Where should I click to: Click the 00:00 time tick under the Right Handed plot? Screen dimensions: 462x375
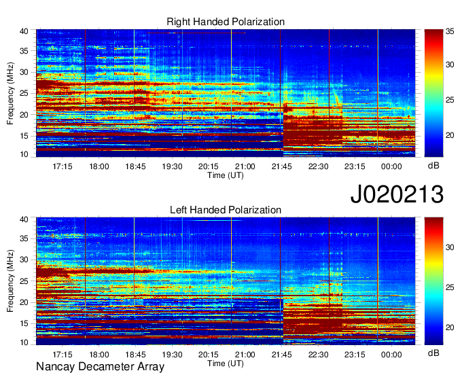pos(391,166)
